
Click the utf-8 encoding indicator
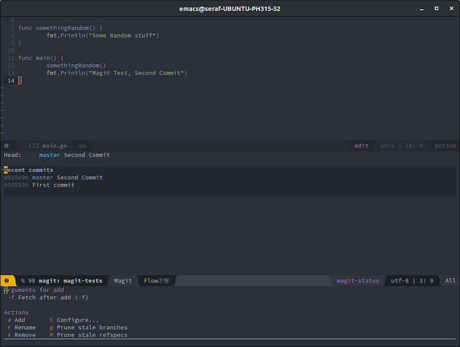[x=401, y=281]
